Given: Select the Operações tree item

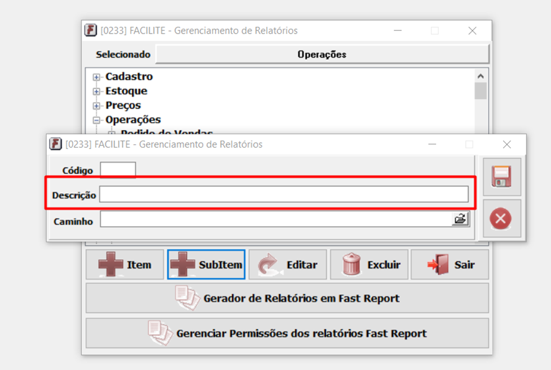Looking at the screenshot, I should click(x=133, y=120).
